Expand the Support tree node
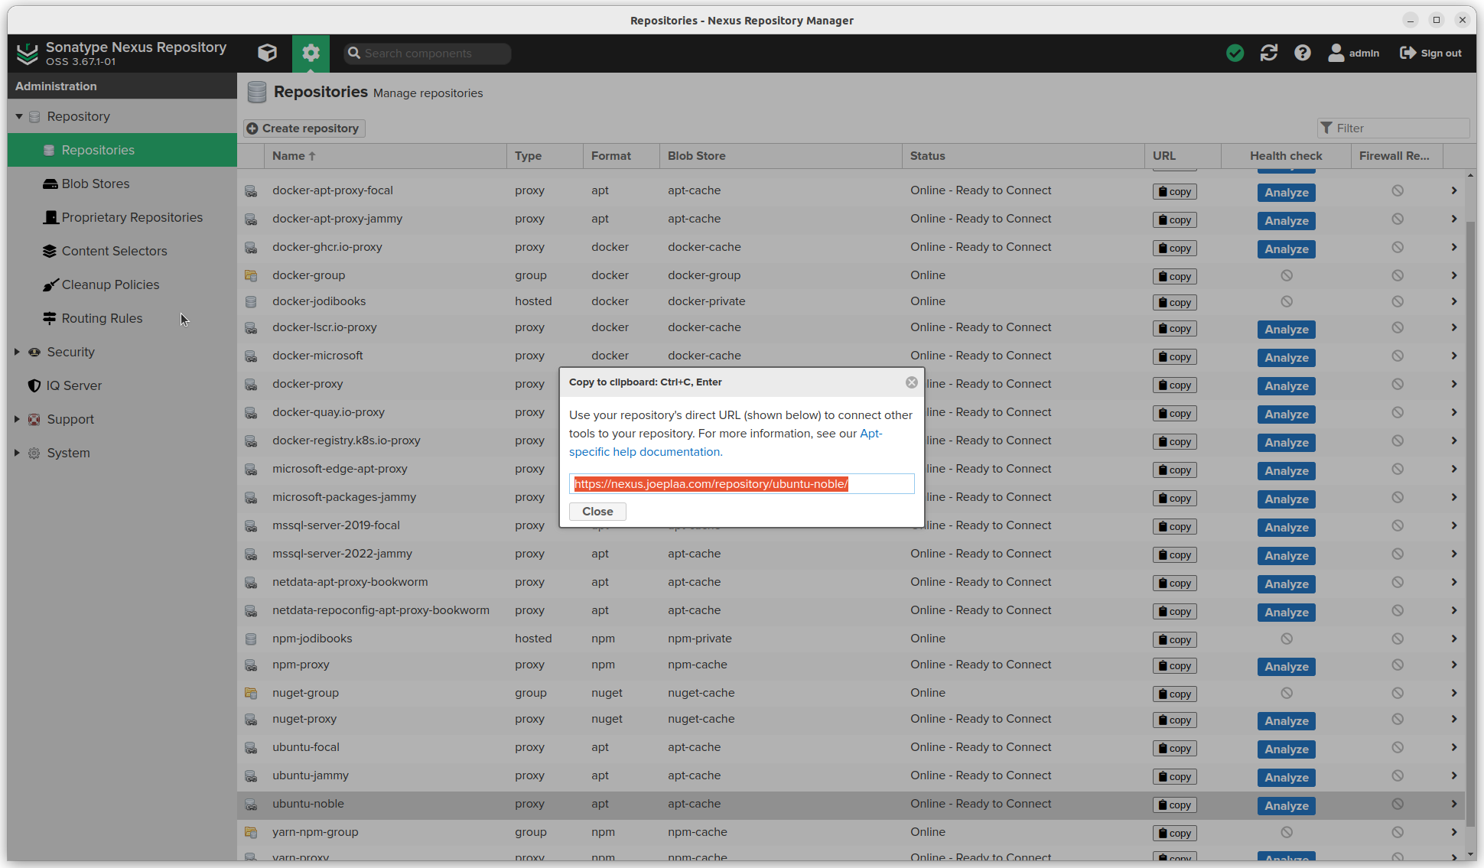The width and height of the screenshot is (1484, 868). [17, 419]
